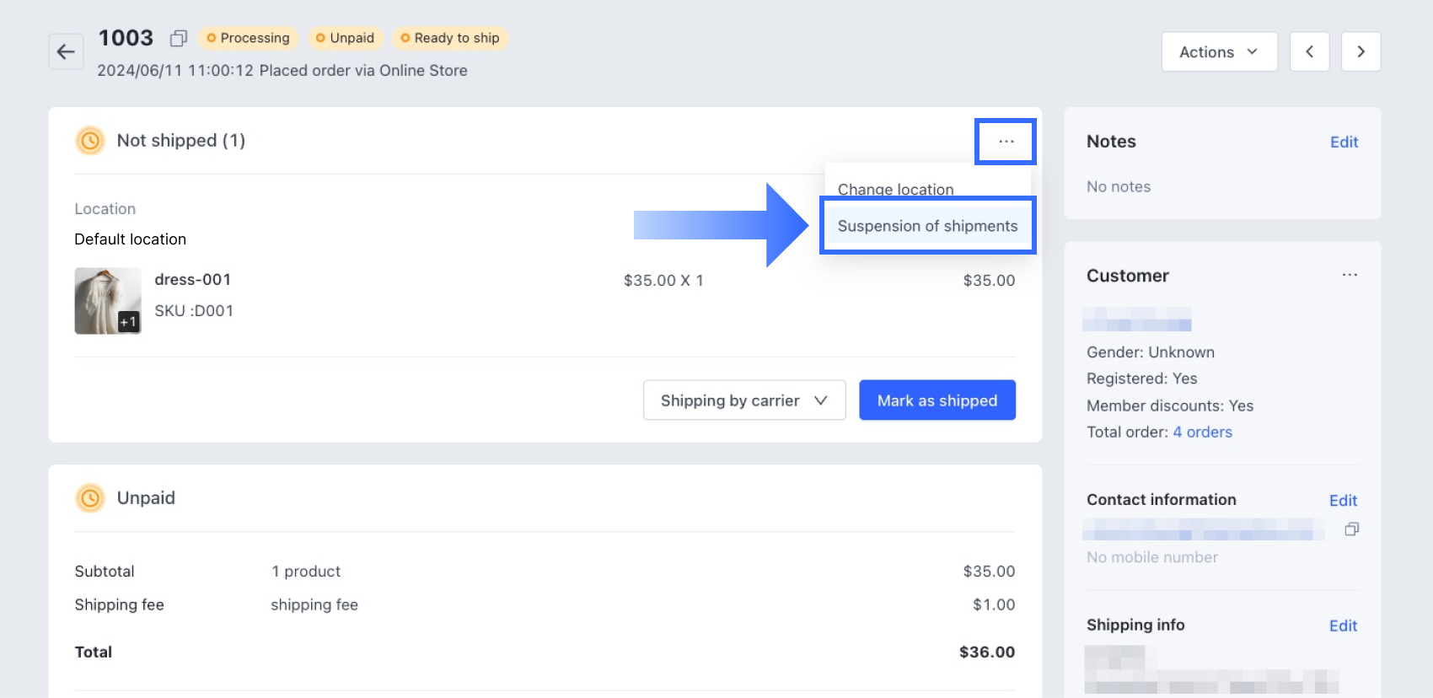
Task: Edit the Shipping info
Action: [x=1343, y=626]
